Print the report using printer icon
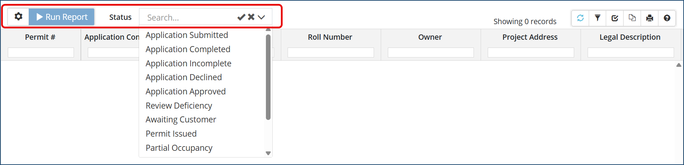The image size is (684, 165). pos(650,18)
